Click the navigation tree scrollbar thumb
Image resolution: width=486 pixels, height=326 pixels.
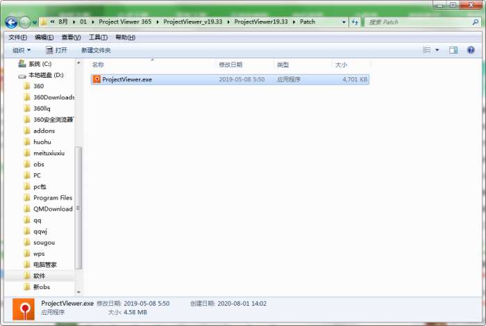(x=78, y=208)
